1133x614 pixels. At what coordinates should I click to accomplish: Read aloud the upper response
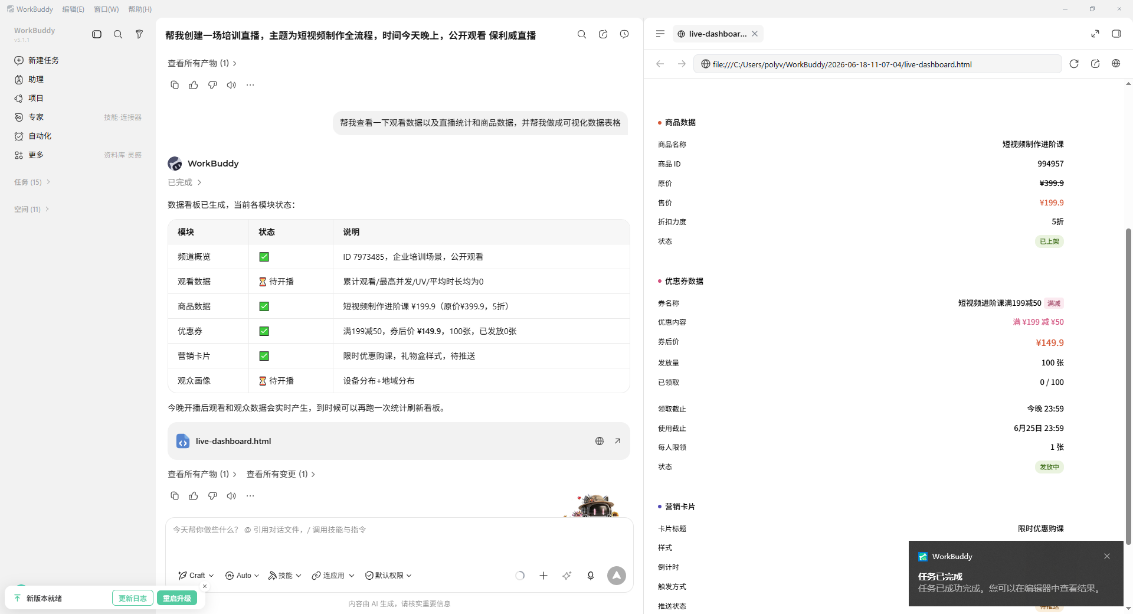(x=231, y=85)
